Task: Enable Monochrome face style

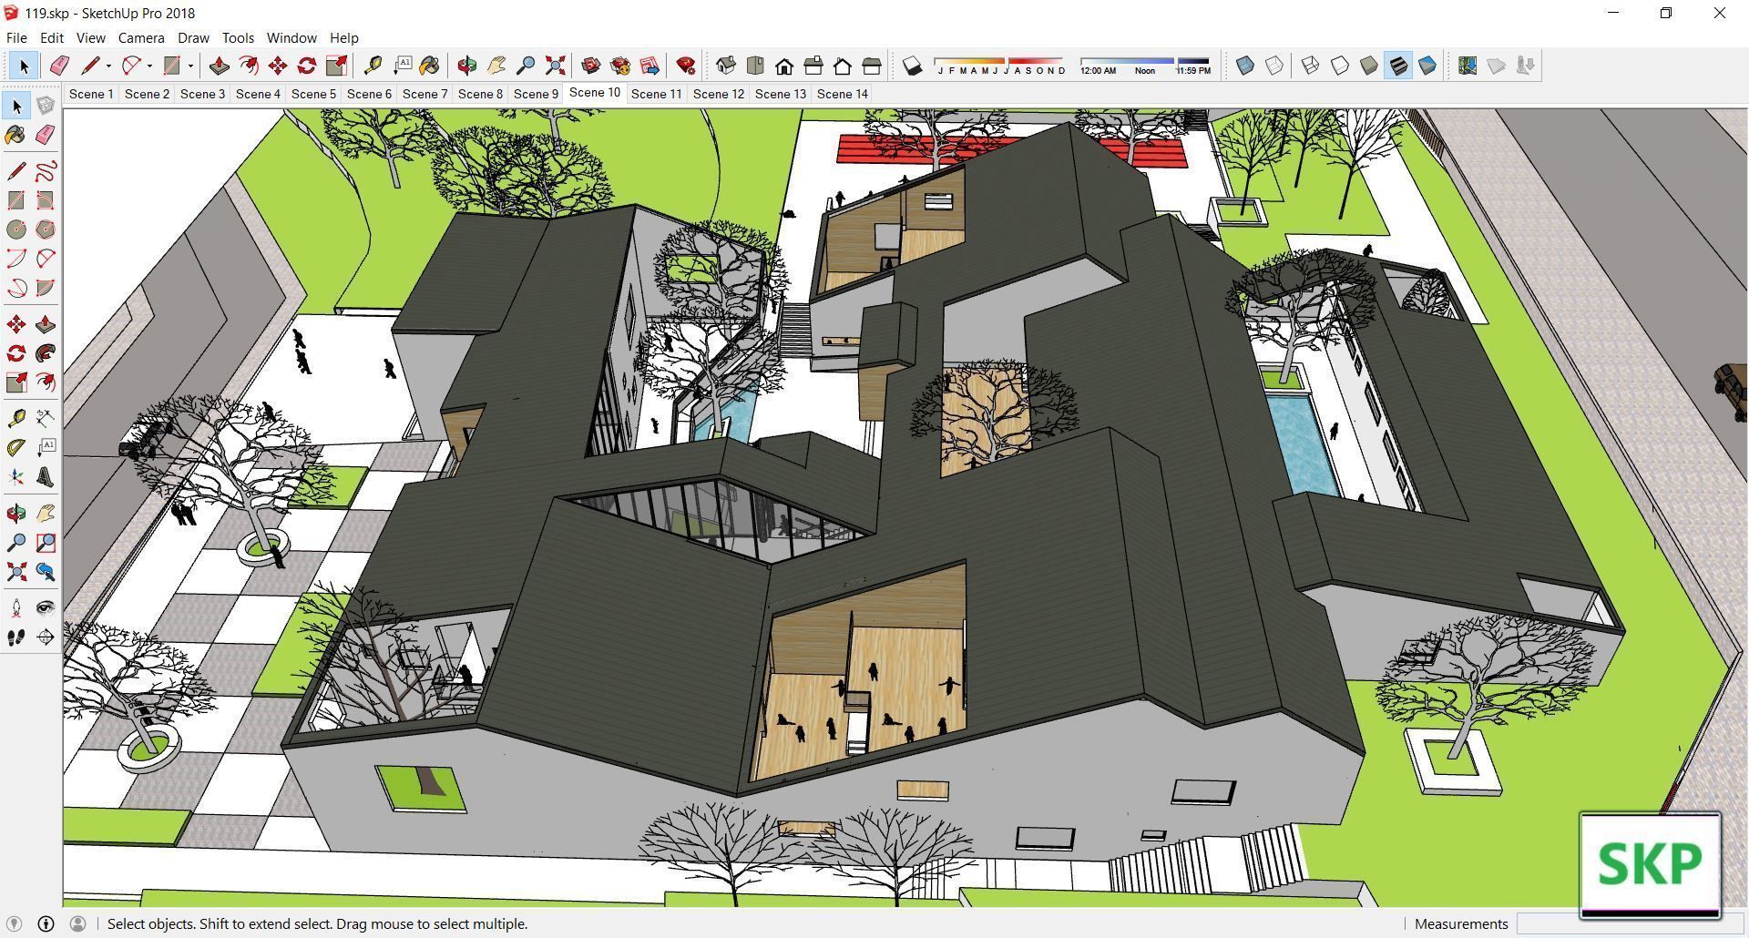Action: 1427,66
